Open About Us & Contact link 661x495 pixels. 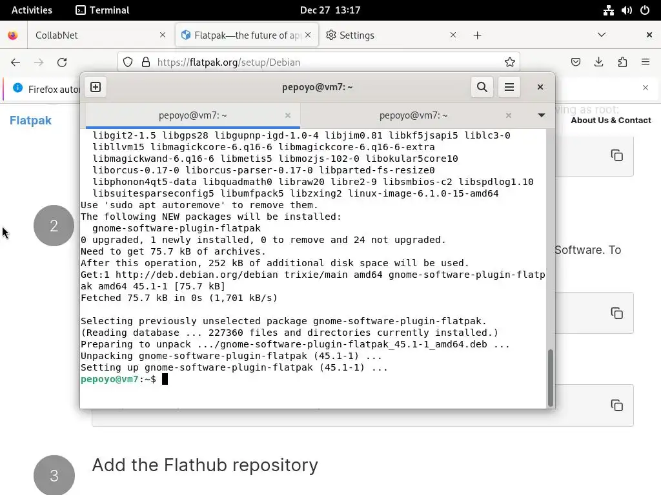(611, 121)
